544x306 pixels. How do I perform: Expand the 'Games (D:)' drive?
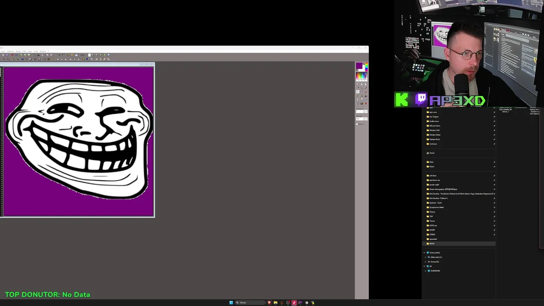click(x=426, y=262)
